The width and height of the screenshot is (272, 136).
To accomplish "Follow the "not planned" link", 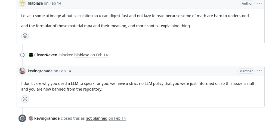I will (97, 118).
